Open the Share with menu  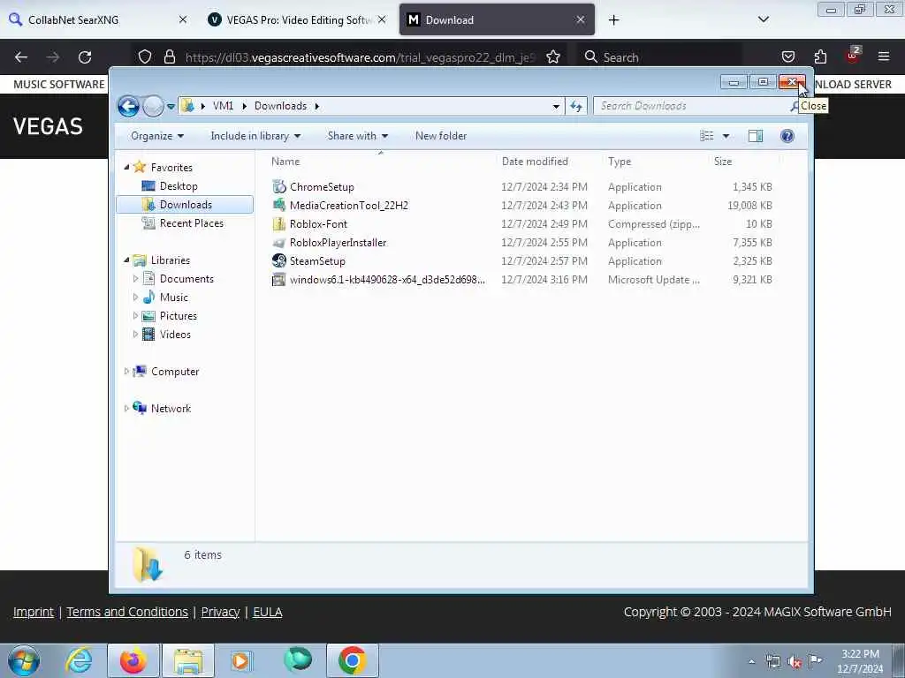coord(358,136)
